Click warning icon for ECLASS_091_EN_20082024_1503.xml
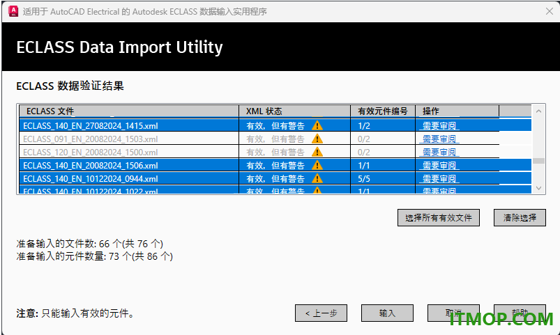 click(x=317, y=139)
